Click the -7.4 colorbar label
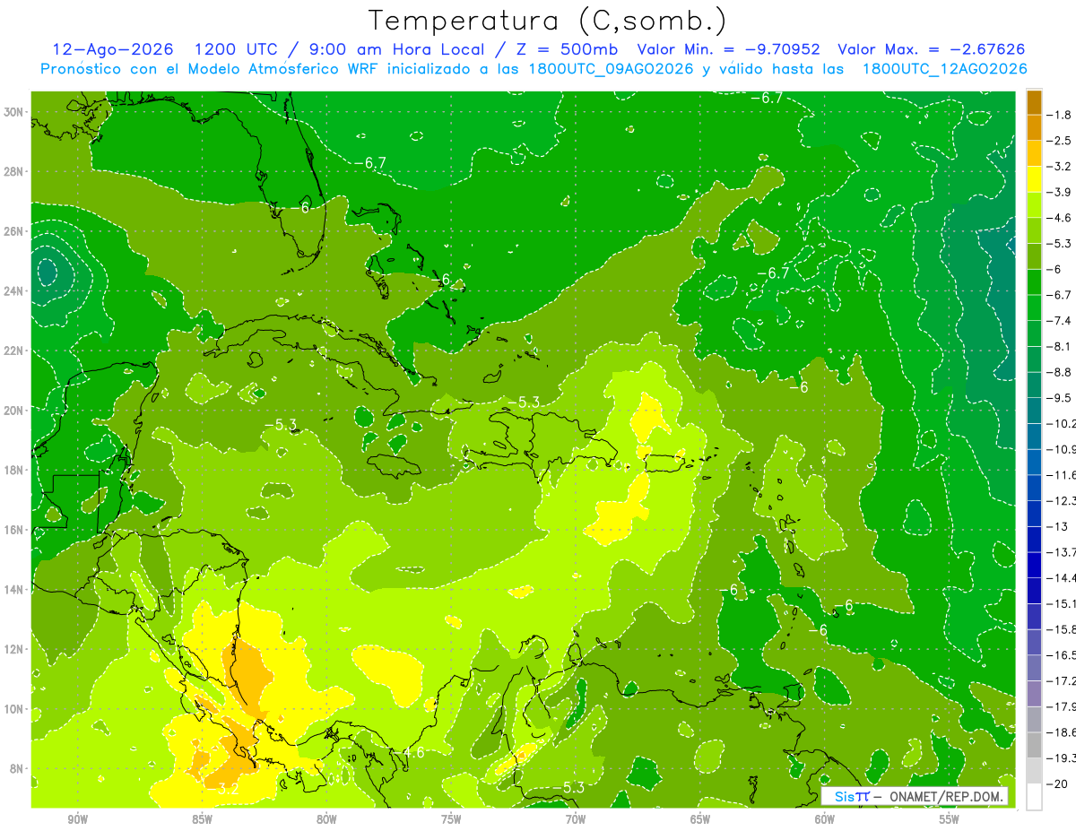The image size is (1076, 831). 1059,321
